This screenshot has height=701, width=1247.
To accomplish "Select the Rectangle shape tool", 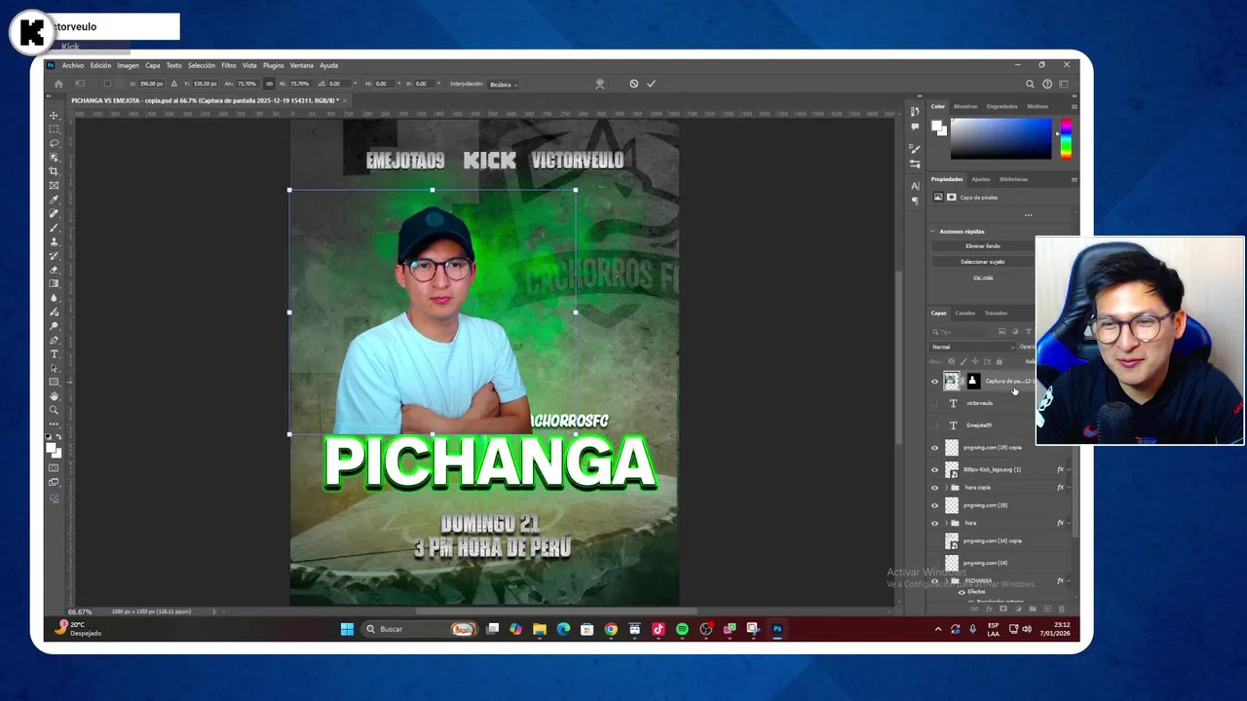I will (x=54, y=382).
